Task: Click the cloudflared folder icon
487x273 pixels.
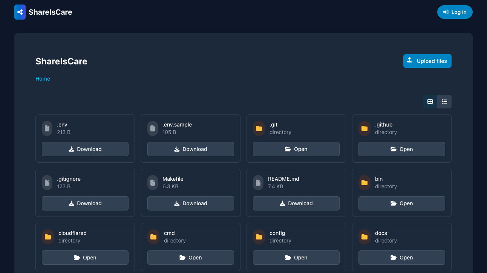Action: (47, 237)
